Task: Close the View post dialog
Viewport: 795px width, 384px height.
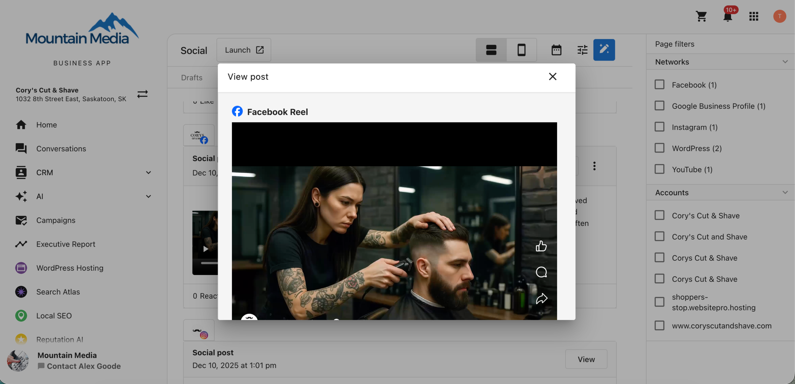Action: [x=552, y=76]
